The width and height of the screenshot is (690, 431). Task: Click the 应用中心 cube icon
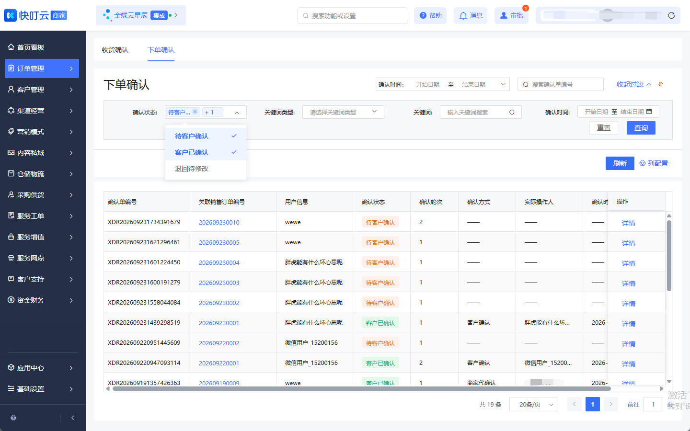[11, 367]
